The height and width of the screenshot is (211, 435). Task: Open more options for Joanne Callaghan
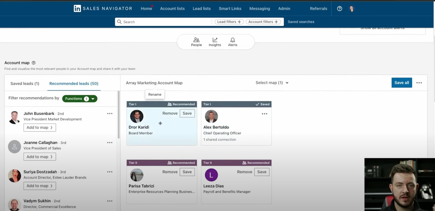pos(110,143)
